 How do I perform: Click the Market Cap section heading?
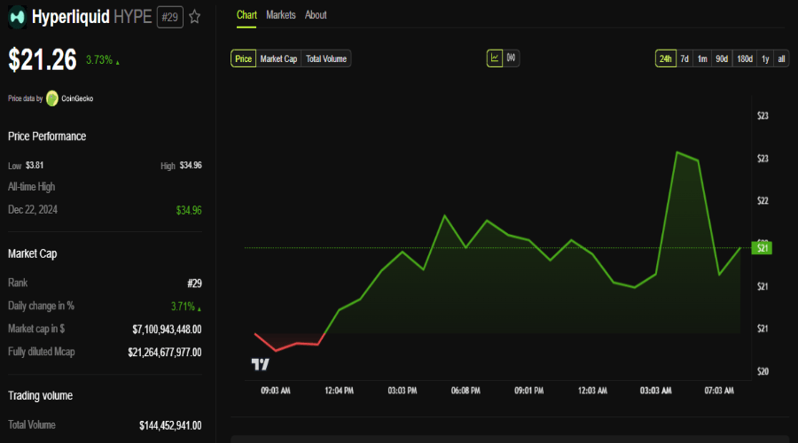[x=33, y=253]
